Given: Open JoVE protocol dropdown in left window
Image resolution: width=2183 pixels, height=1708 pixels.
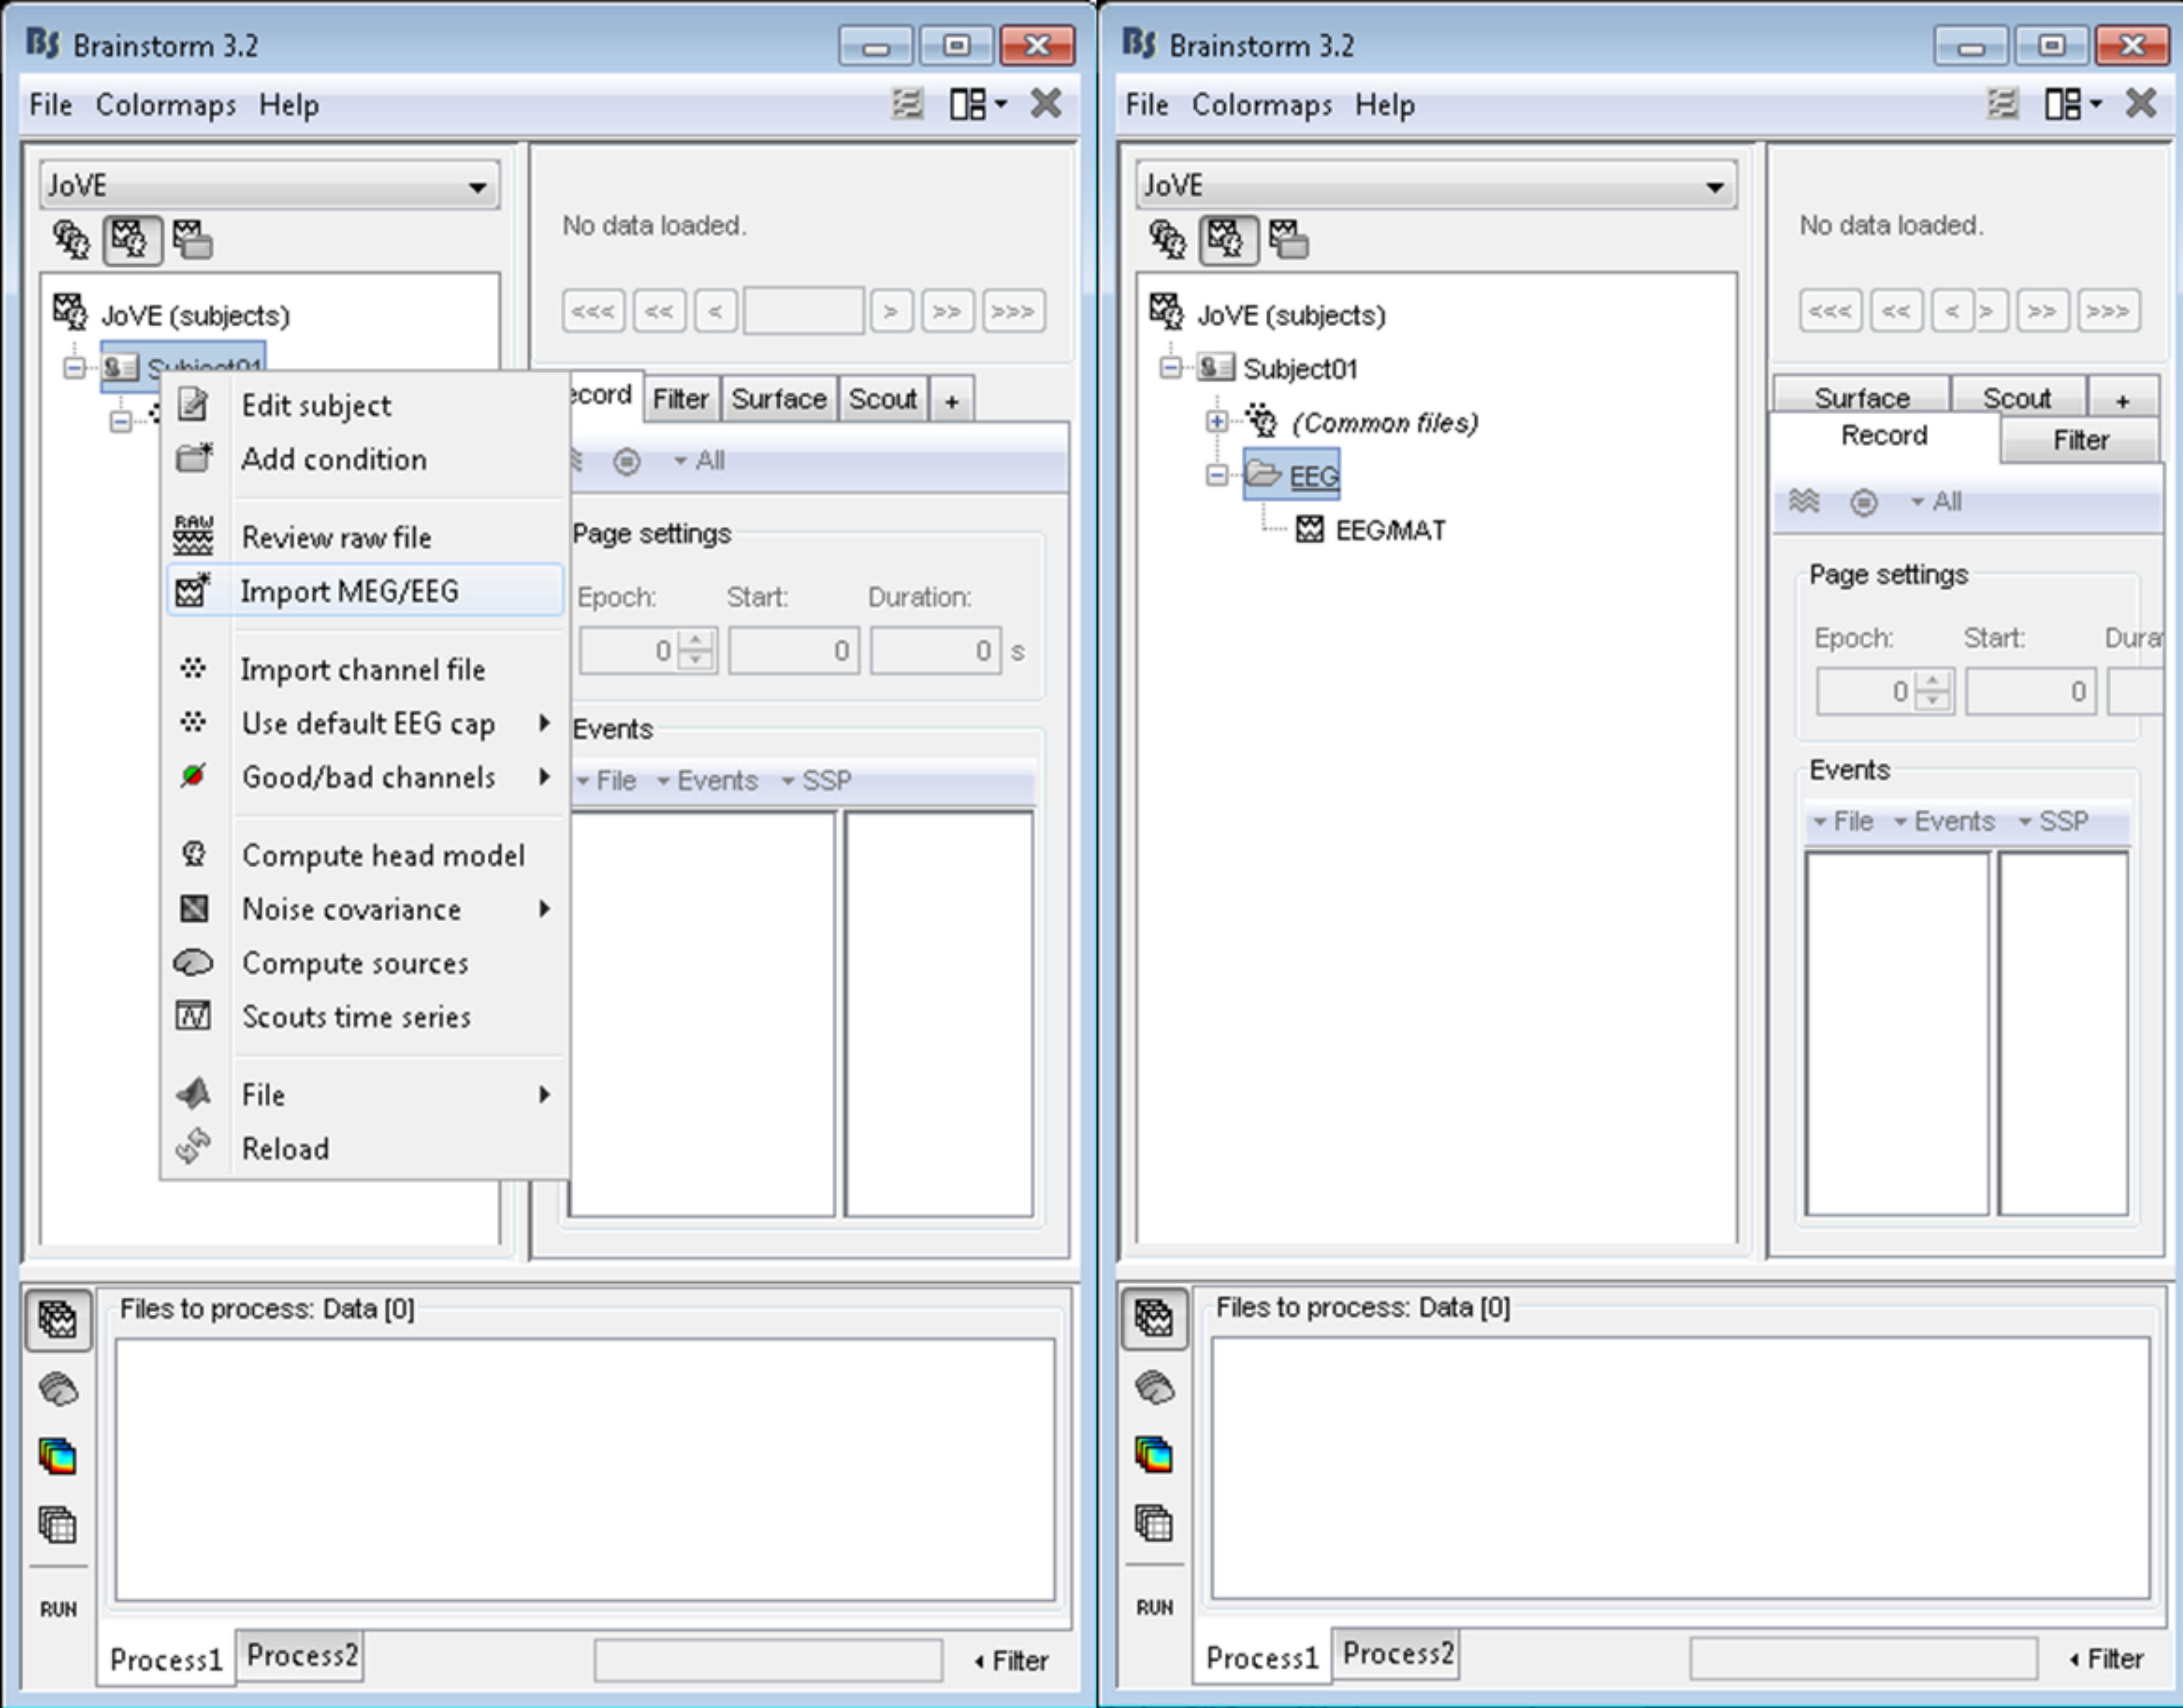Looking at the screenshot, I should pos(270,186).
